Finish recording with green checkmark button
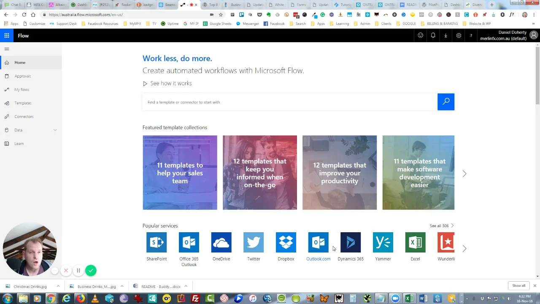Viewport: 540px width, 304px height. 91,271
